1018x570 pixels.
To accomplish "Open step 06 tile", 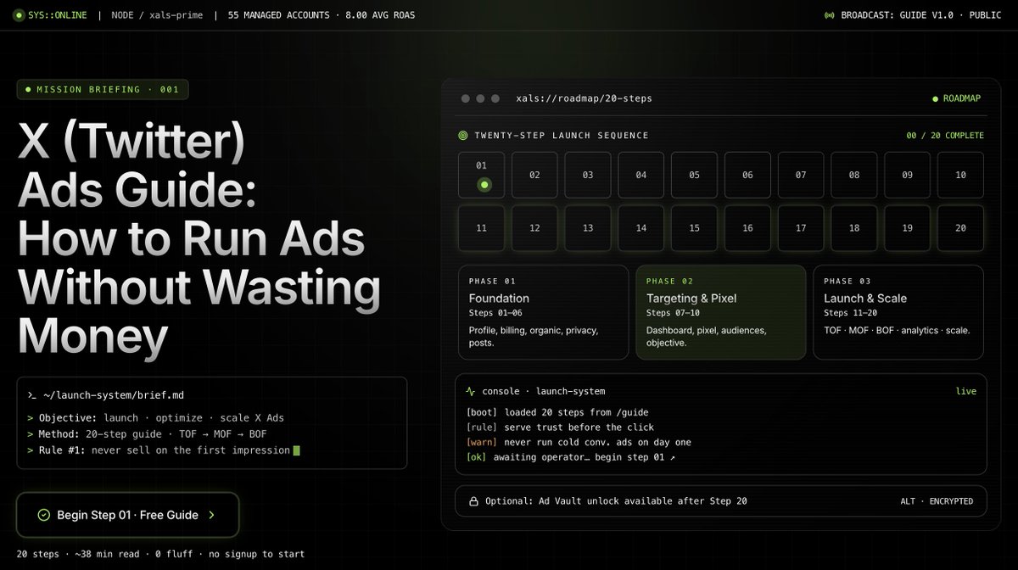I will click(x=747, y=175).
